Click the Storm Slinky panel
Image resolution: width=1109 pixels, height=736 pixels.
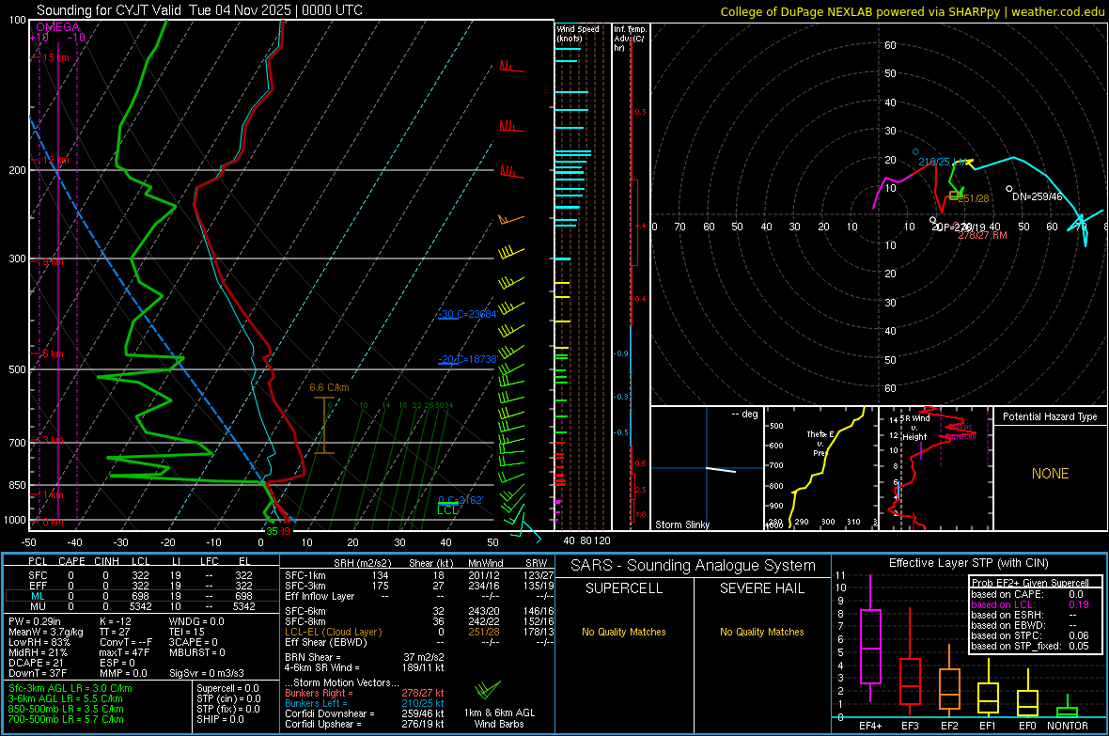pos(707,468)
